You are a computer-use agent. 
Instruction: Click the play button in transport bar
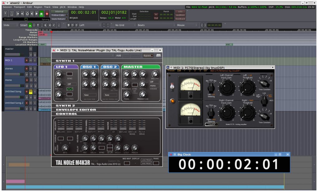(x=36, y=14)
